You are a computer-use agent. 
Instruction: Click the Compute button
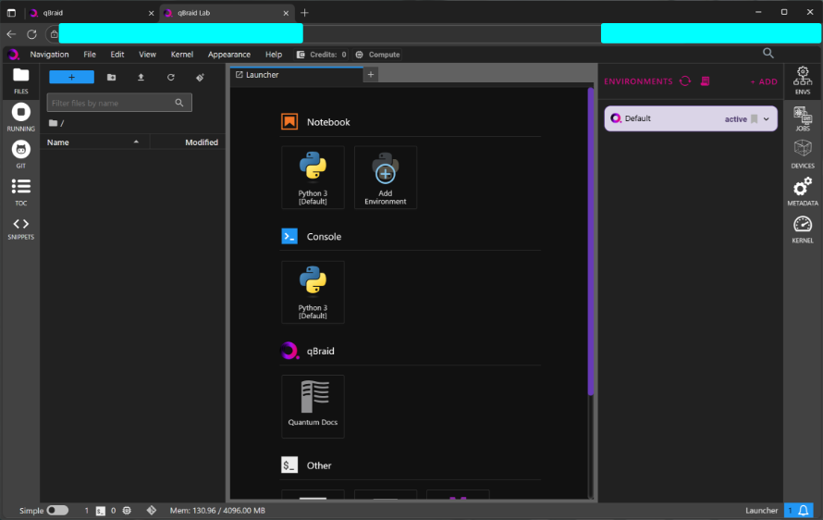378,55
